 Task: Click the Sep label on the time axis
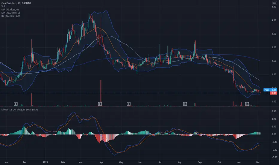coord(200,162)
